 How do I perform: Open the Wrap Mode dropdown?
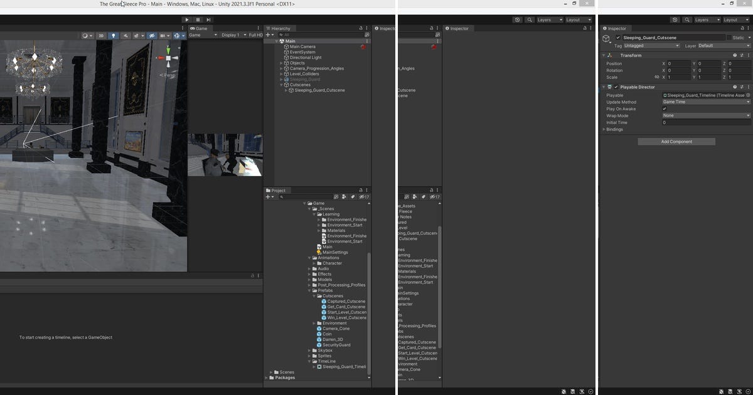[706, 115]
